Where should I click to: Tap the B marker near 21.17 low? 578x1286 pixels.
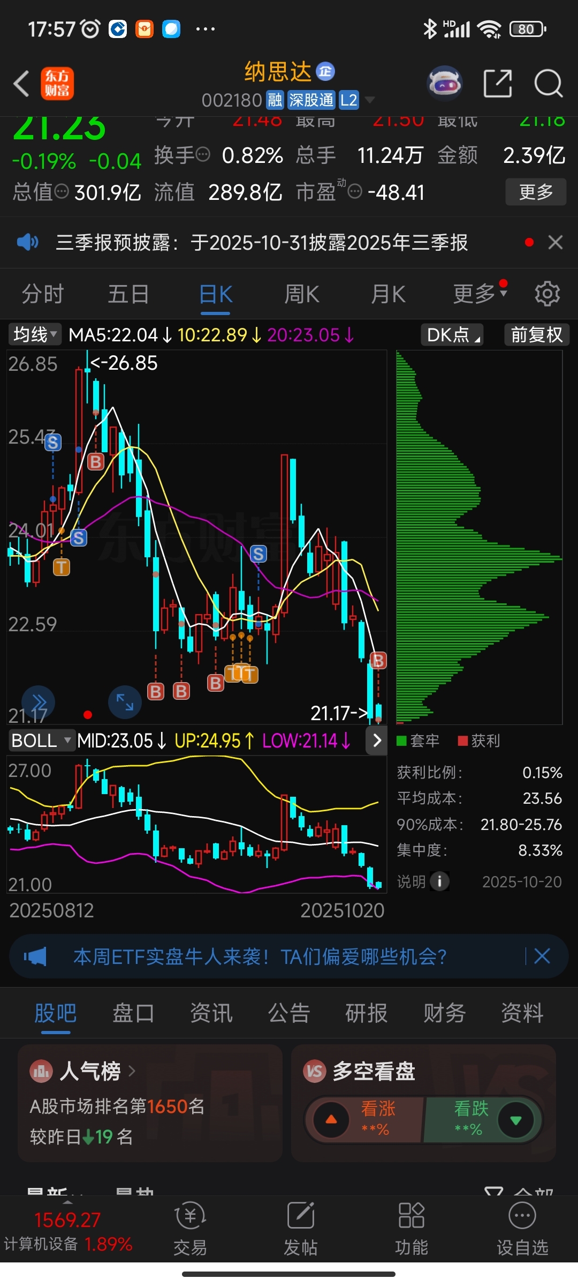[378, 660]
